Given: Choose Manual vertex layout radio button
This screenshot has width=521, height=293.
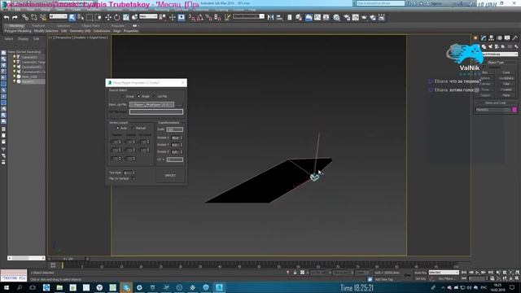Looking at the screenshot, I should (134, 128).
